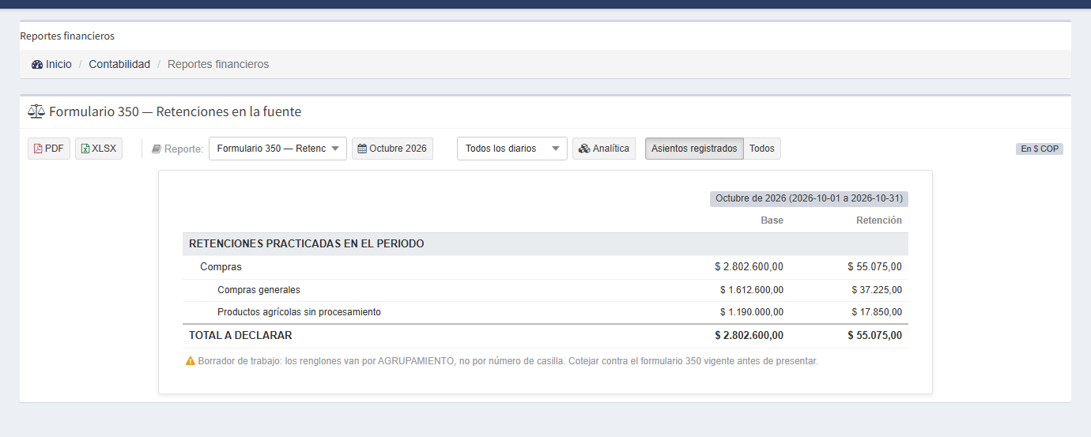This screenshot has width=1091, height=437.
Task: Click the Borrador de trabajo warning note
Action: coord(508,361)
